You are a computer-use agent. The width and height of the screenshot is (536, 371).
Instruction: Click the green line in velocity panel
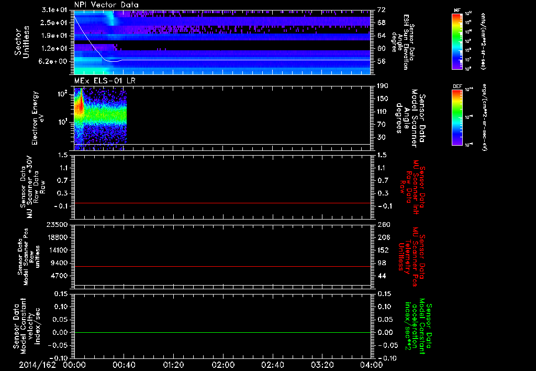click(x=222, y=332)
